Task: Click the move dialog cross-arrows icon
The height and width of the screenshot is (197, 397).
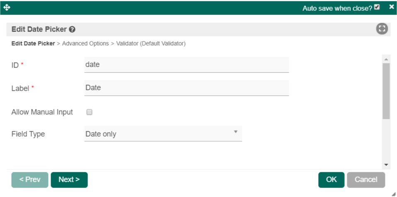Action: [7, 7]
